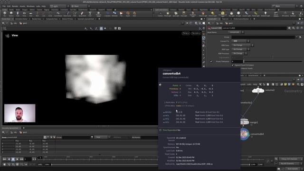Click the merge1 node in network
Image resolution: width=304 pixels, height=171 pixels.
pos(244,122)
